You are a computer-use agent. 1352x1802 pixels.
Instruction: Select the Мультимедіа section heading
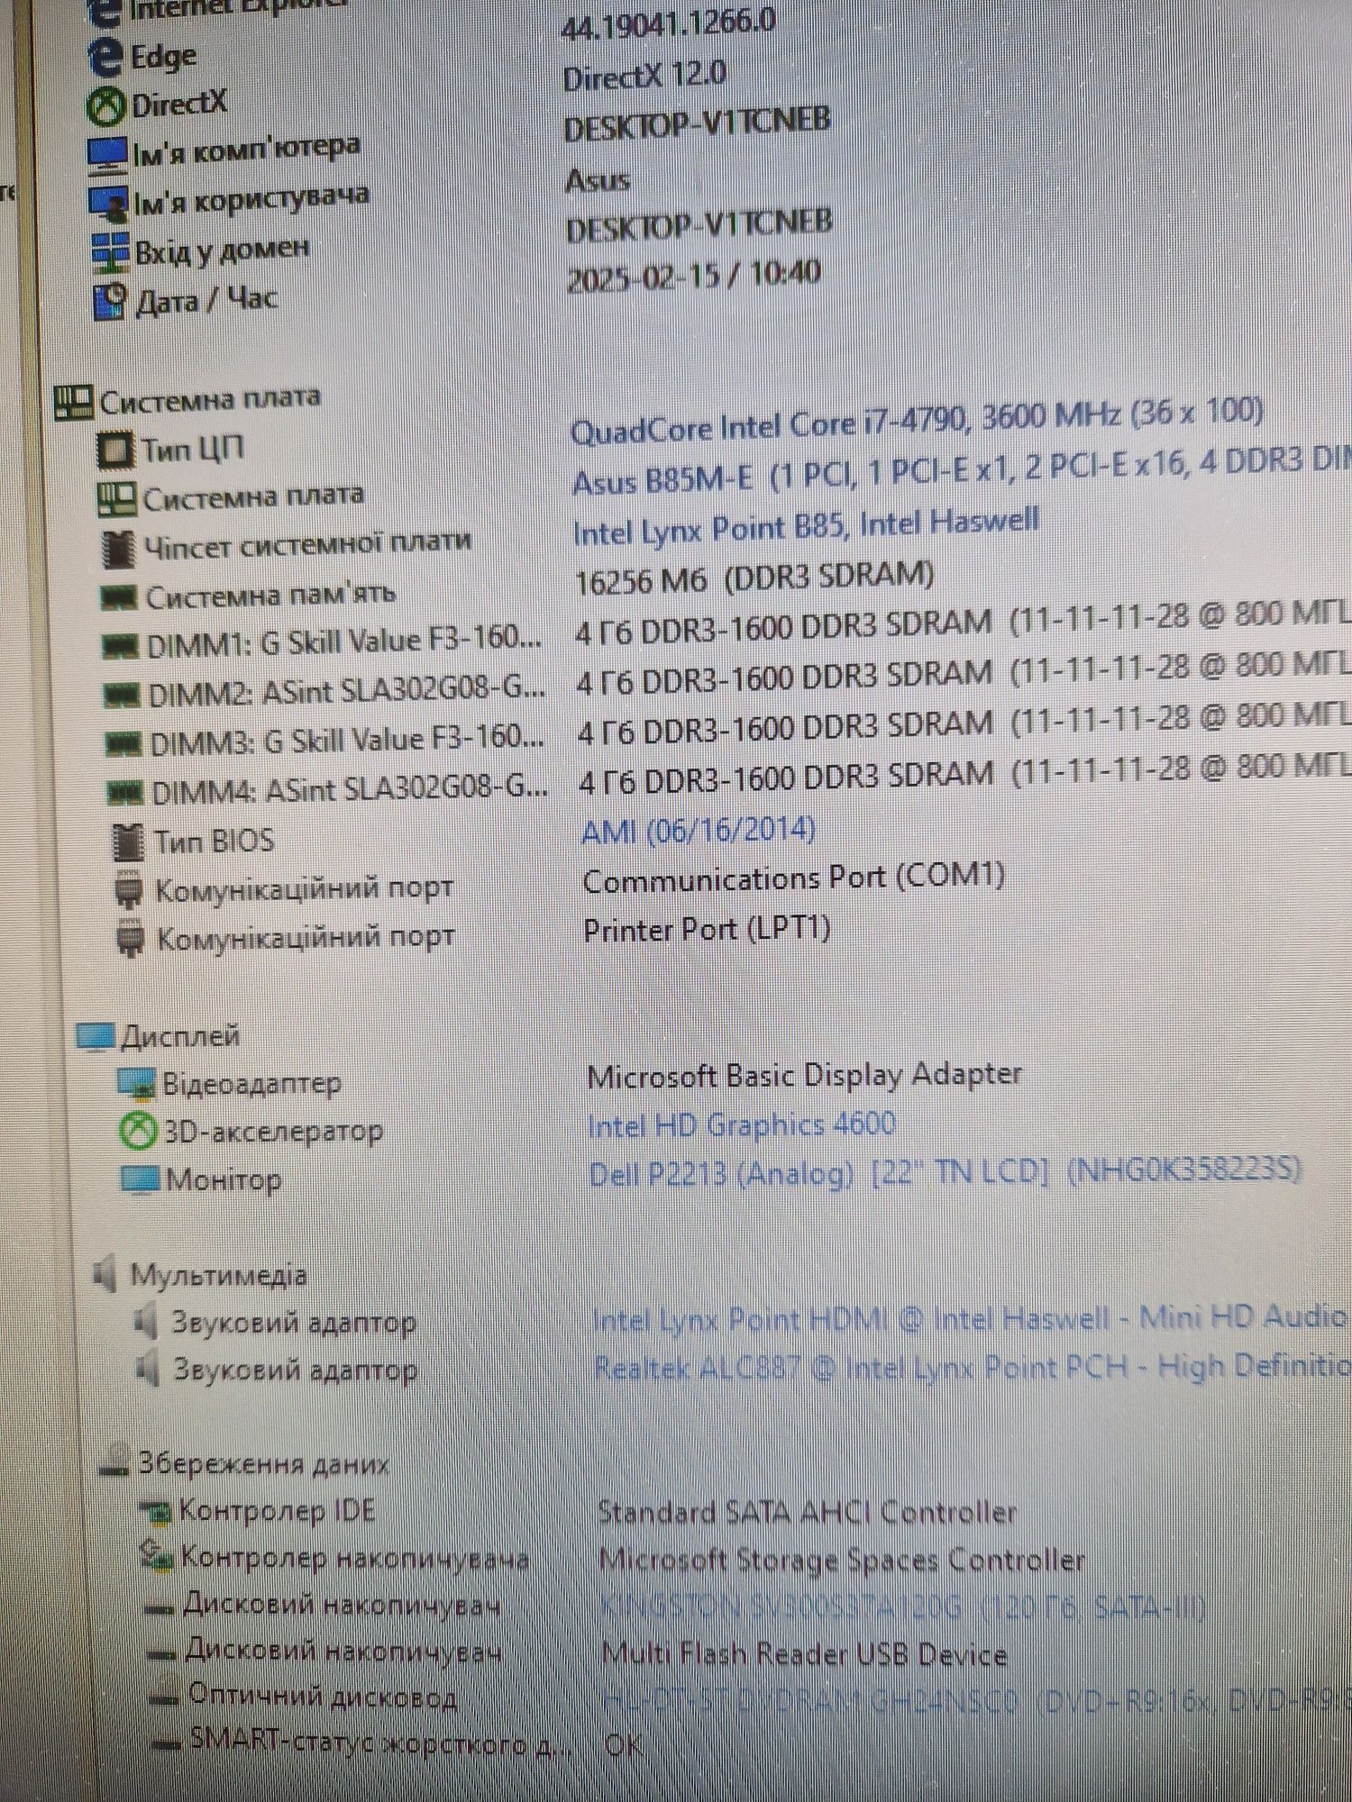[x=219, y=1275]
